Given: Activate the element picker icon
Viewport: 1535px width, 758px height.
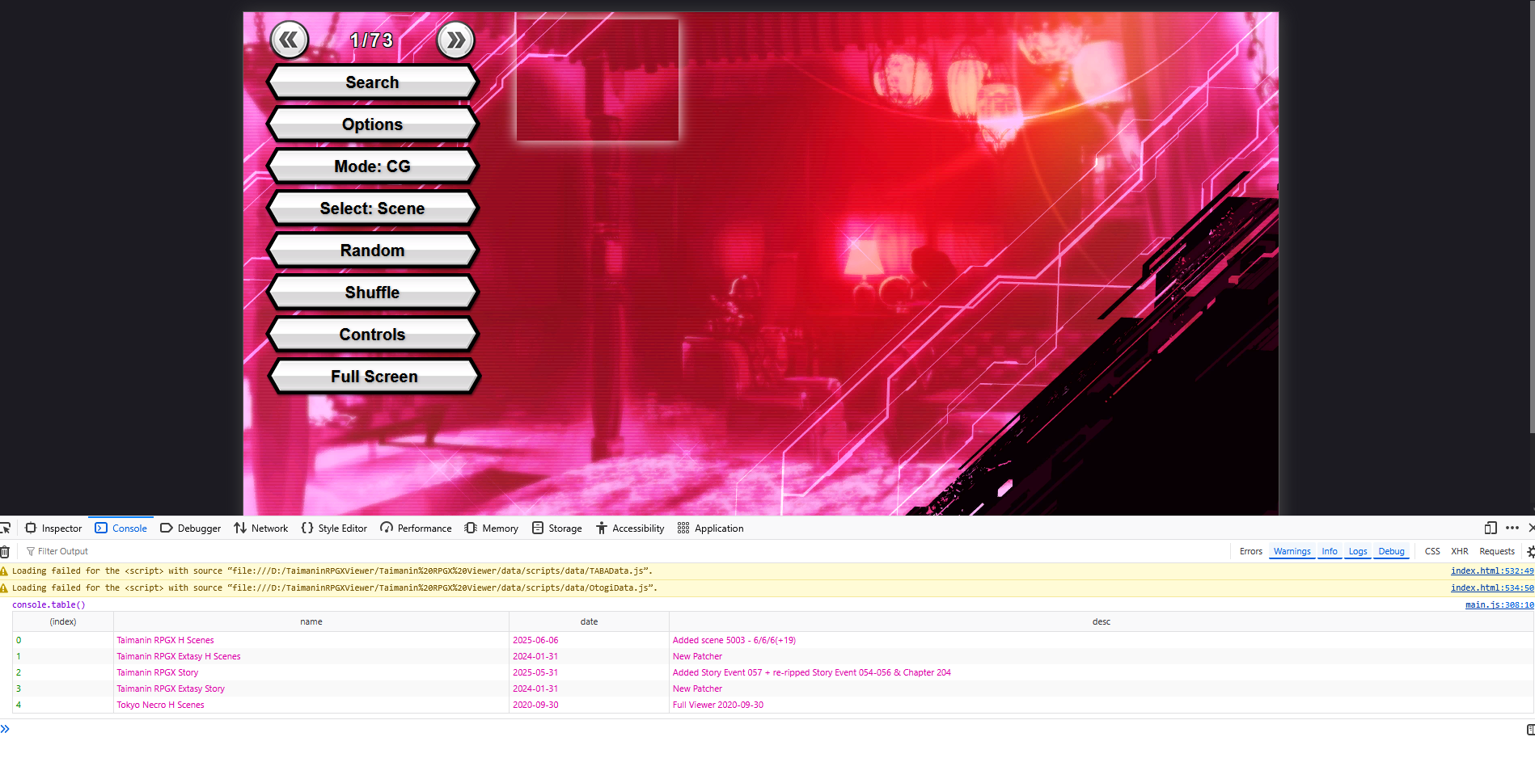Looking at the screenshot, I should click(5, 528).
